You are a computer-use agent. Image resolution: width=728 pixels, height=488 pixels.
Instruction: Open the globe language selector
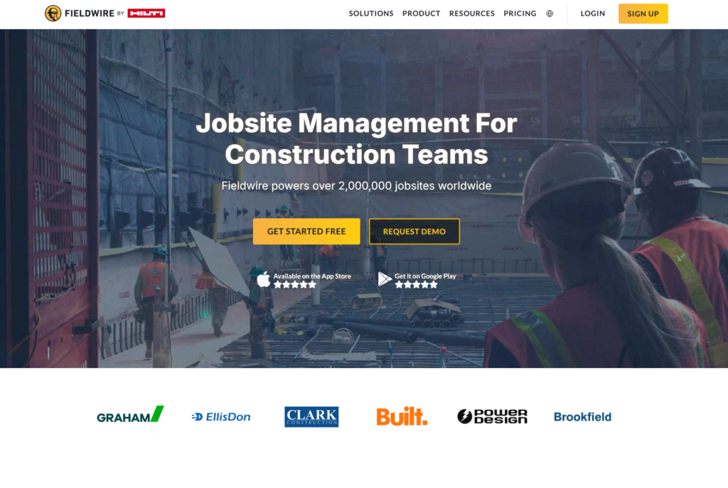[550, 13]
